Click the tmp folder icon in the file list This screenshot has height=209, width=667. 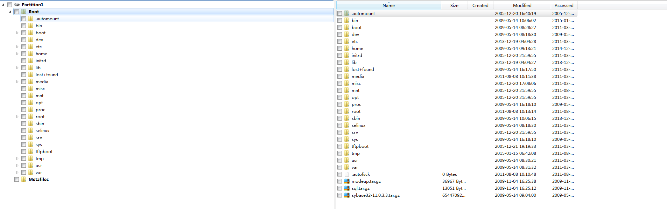[347, 153]
